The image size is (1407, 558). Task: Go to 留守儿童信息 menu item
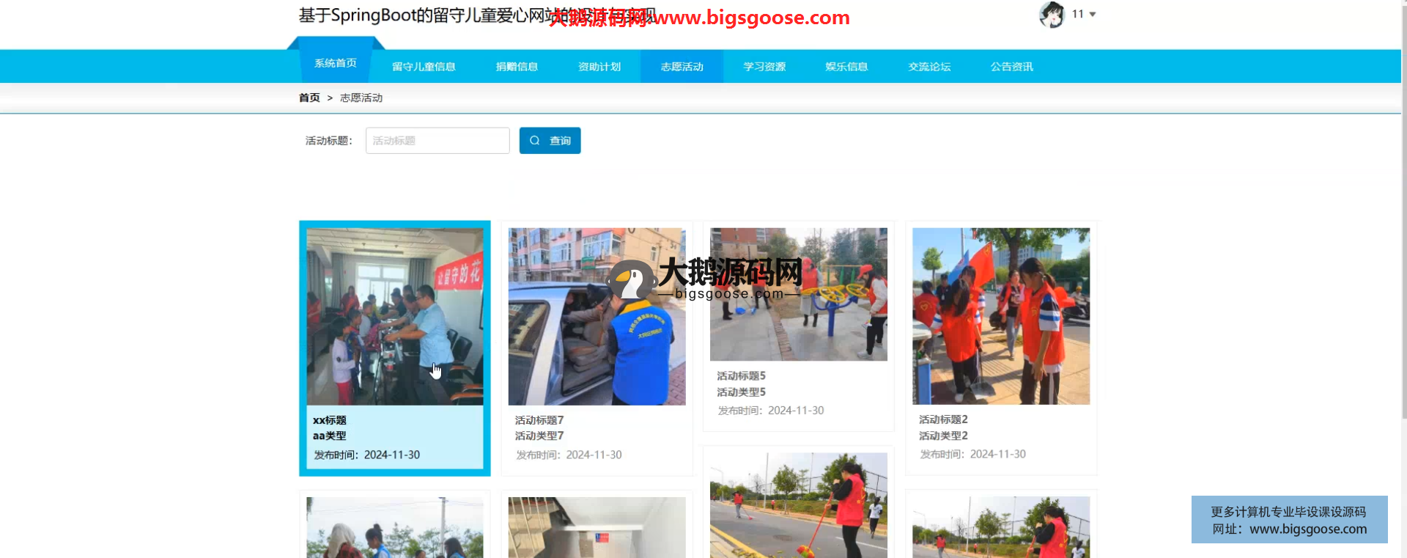[424, 67]
